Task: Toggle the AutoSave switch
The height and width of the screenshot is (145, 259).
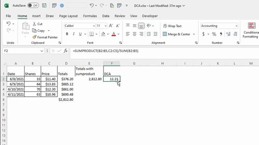Action: [33, 5]
